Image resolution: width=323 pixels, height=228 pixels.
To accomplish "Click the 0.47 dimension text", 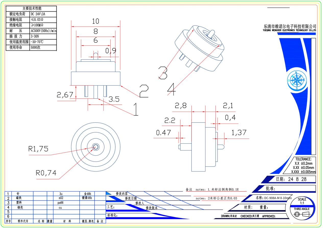I will click(164, 133).
